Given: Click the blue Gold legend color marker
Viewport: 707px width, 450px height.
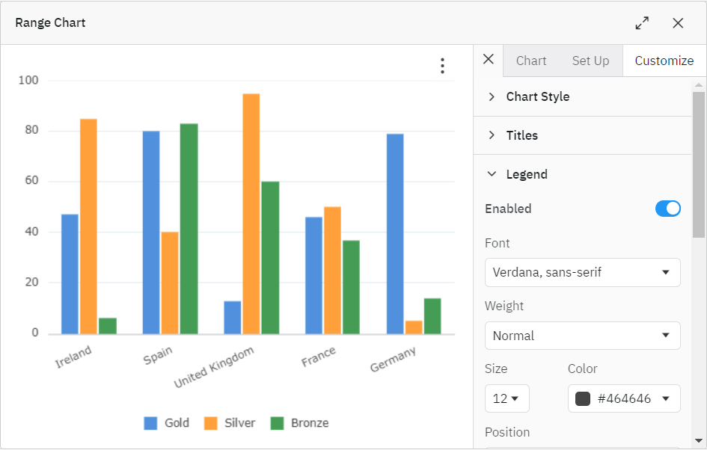Looking at the screenshot, I should (150, 423).
